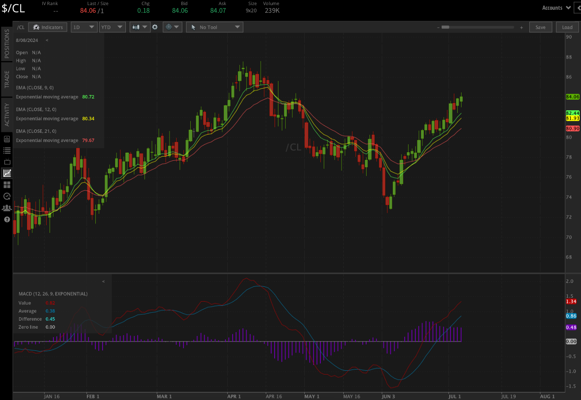
Task: Expand the YTD range dropdown
Action: click(111, 27)
